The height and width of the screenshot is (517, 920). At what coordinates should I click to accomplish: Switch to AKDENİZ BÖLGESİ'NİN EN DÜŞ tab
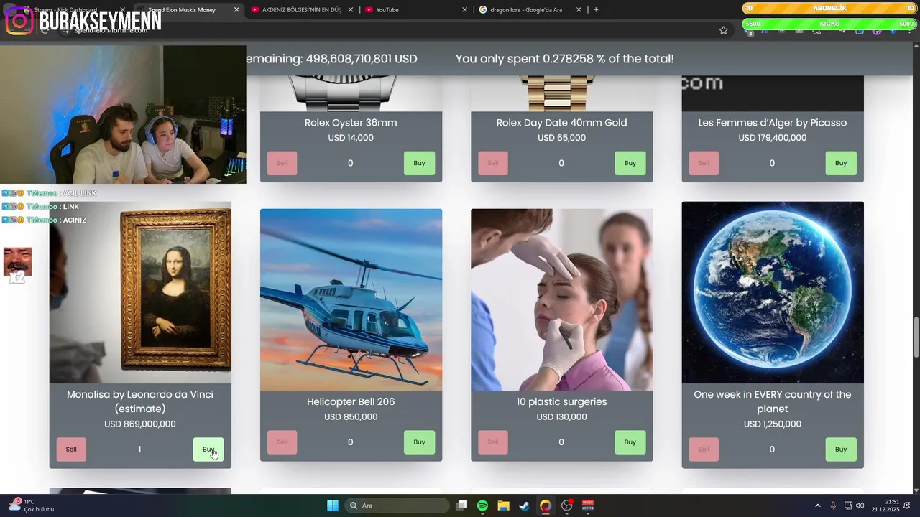point(300,10)
